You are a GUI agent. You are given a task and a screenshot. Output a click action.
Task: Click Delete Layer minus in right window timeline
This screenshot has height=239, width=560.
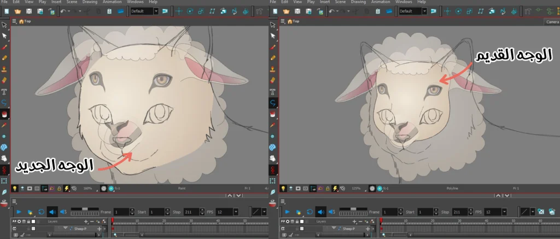pos(360,222)
